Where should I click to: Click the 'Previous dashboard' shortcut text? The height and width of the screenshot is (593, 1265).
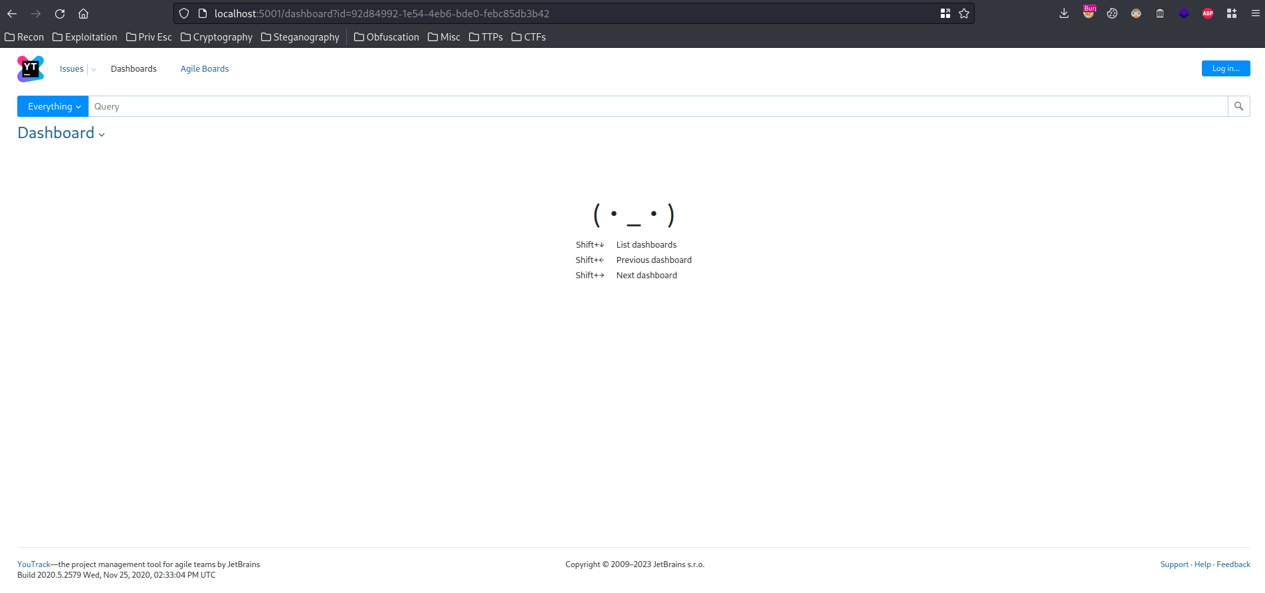pyautogui.click(x=654, y=260)
